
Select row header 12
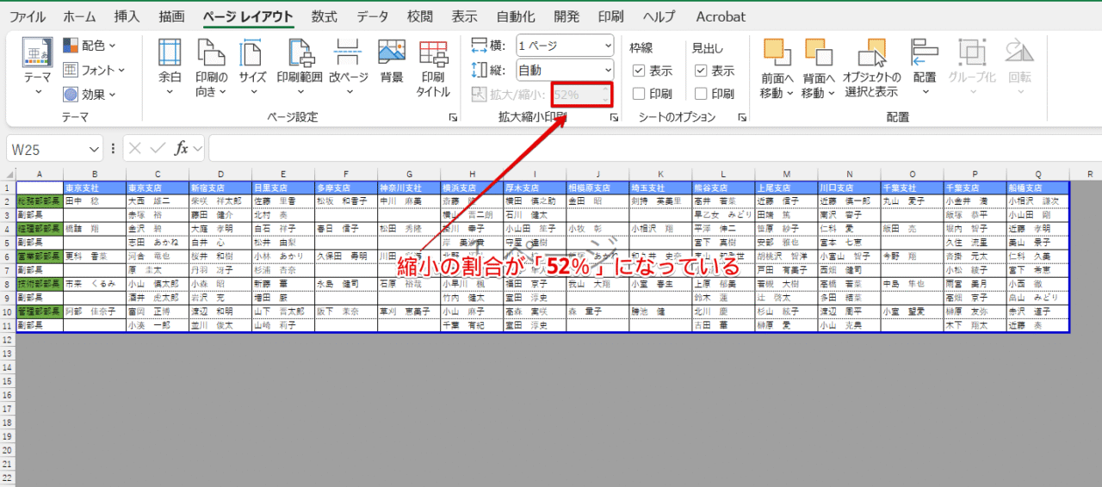pyautogui.click(x=8, y=340)
